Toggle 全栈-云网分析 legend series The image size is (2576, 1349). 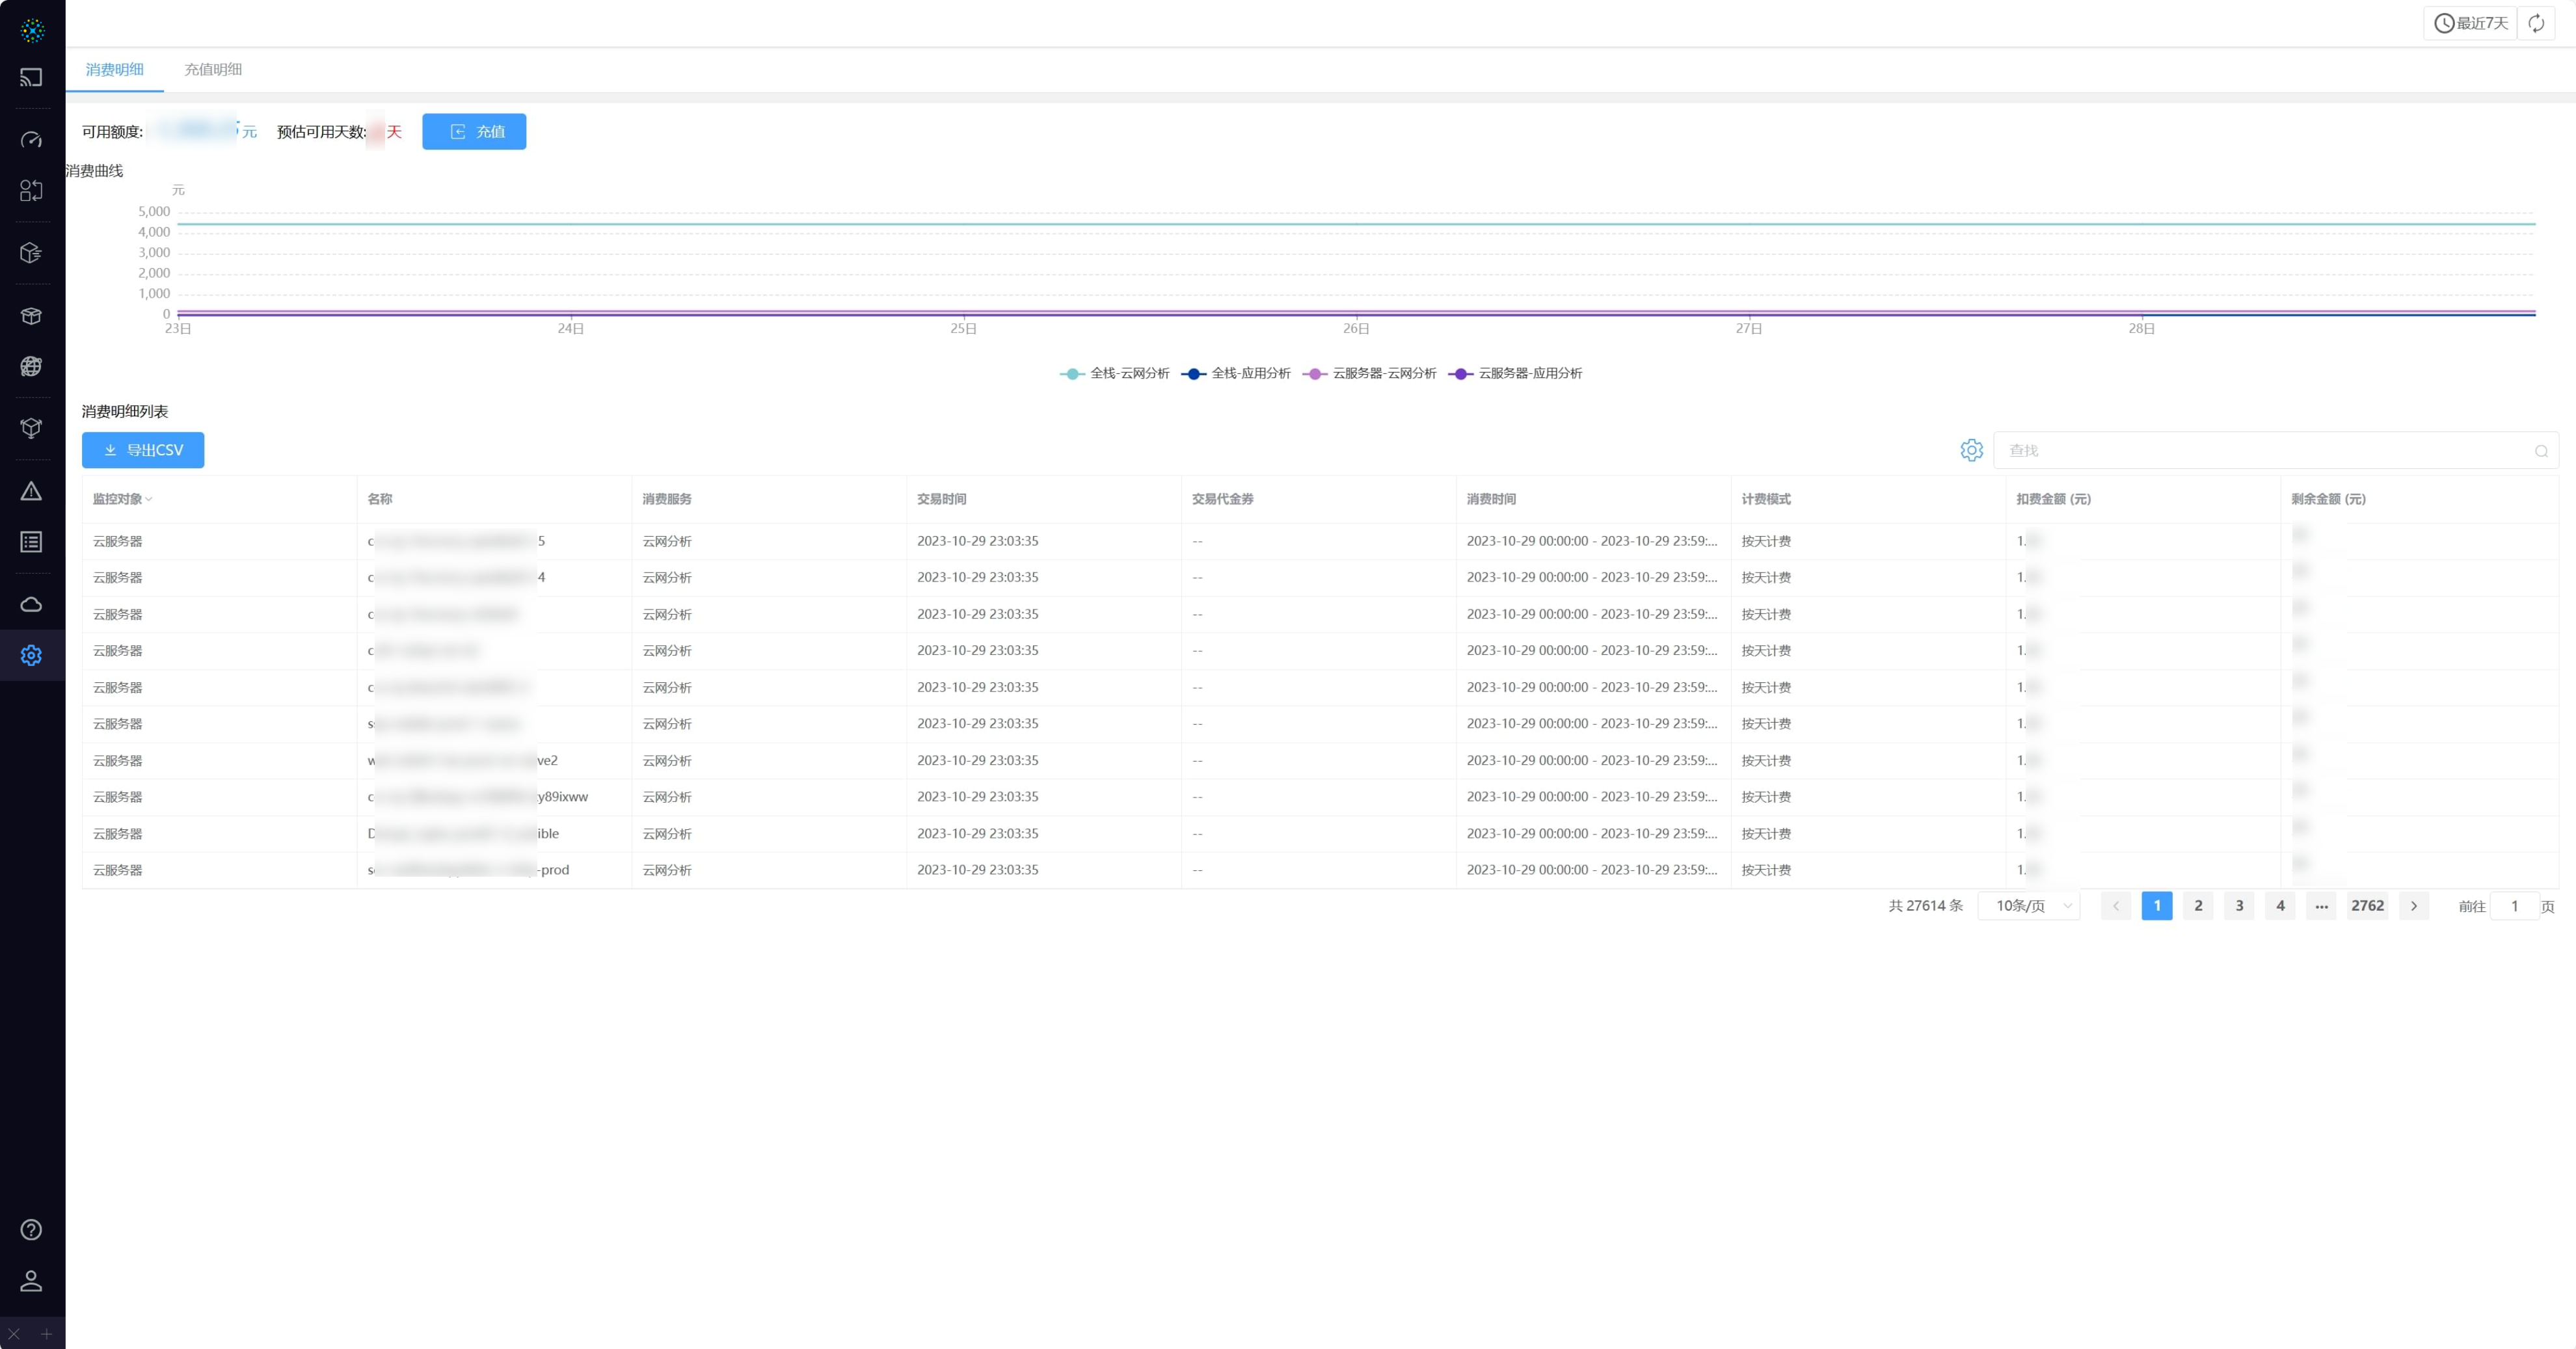(x=1115, y=373)
